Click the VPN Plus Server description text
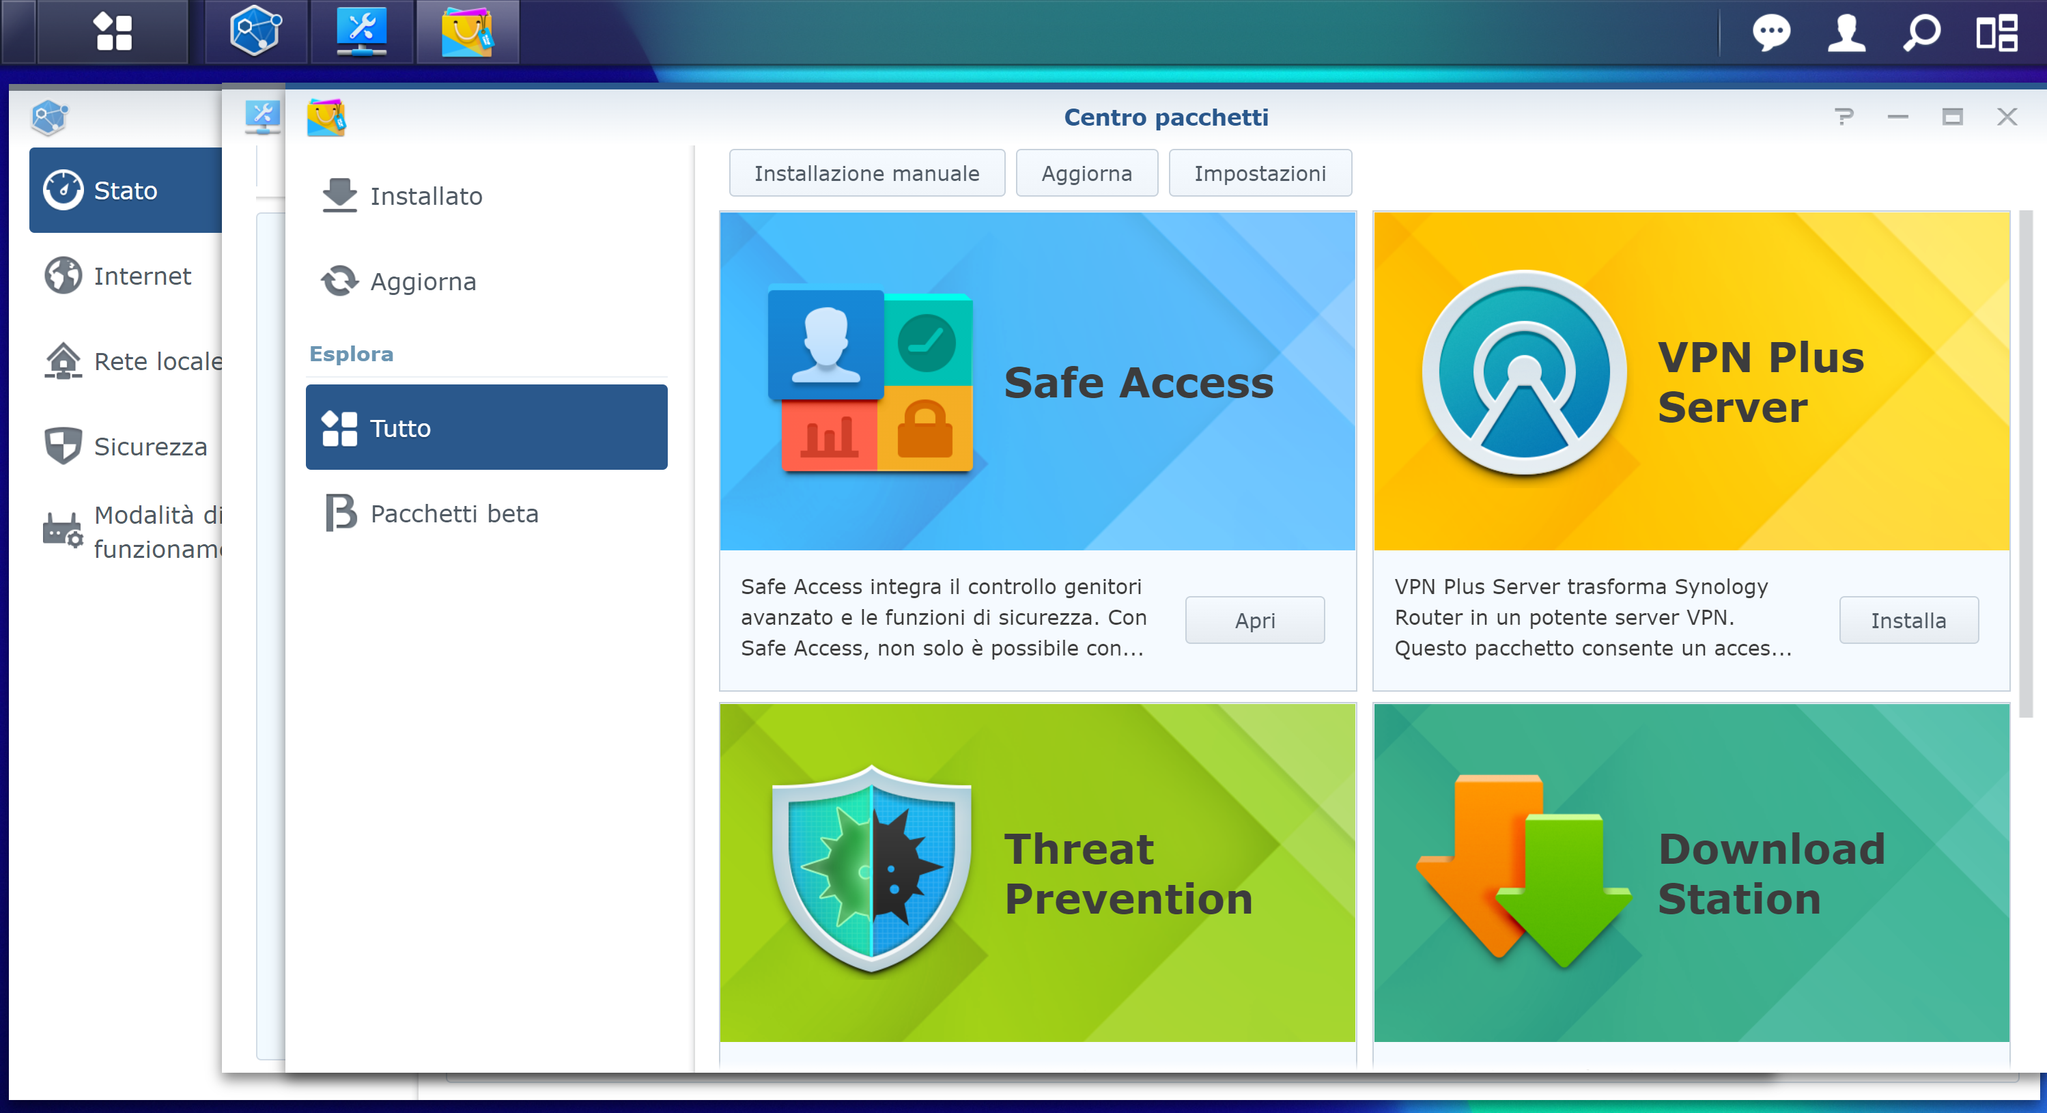 tap(1592, 617)
